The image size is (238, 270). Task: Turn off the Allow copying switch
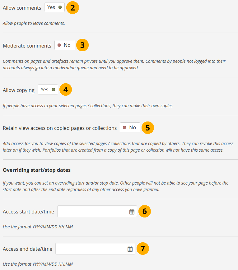point(48,90)
